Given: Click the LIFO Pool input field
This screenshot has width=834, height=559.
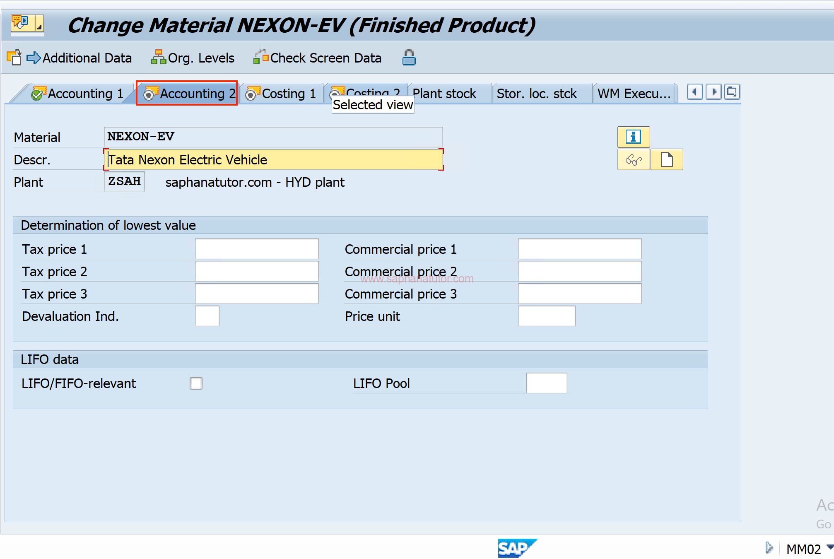Looking at the screenshot, I should pyautogui.click(x=547, y=383).
